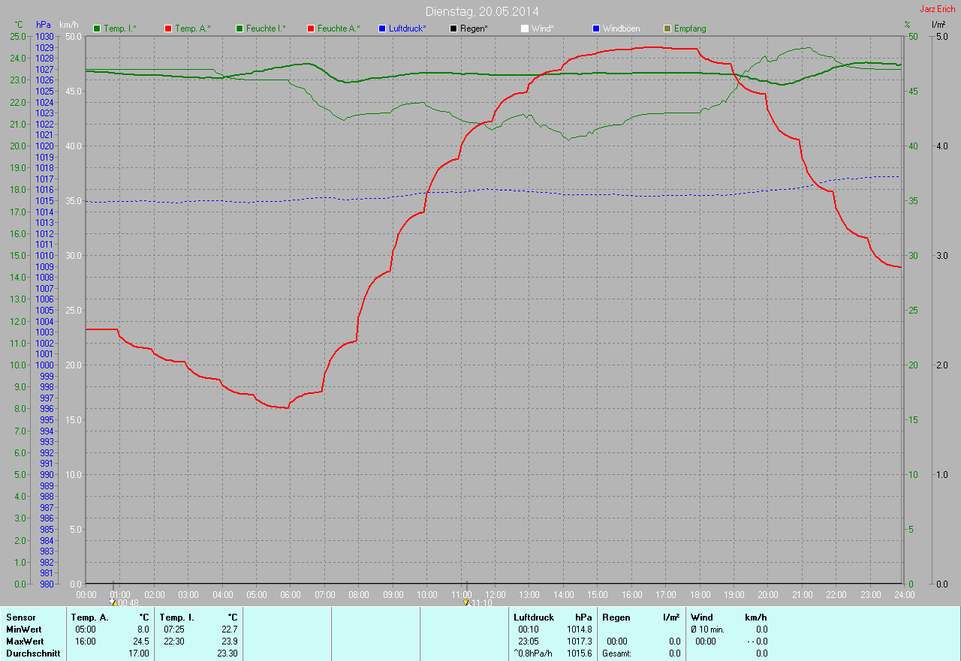The height and width of the screenshot is (661, 961).
Task: Click the dark green swatch beside Temp. I.*
Action: (x=96, y=29)
